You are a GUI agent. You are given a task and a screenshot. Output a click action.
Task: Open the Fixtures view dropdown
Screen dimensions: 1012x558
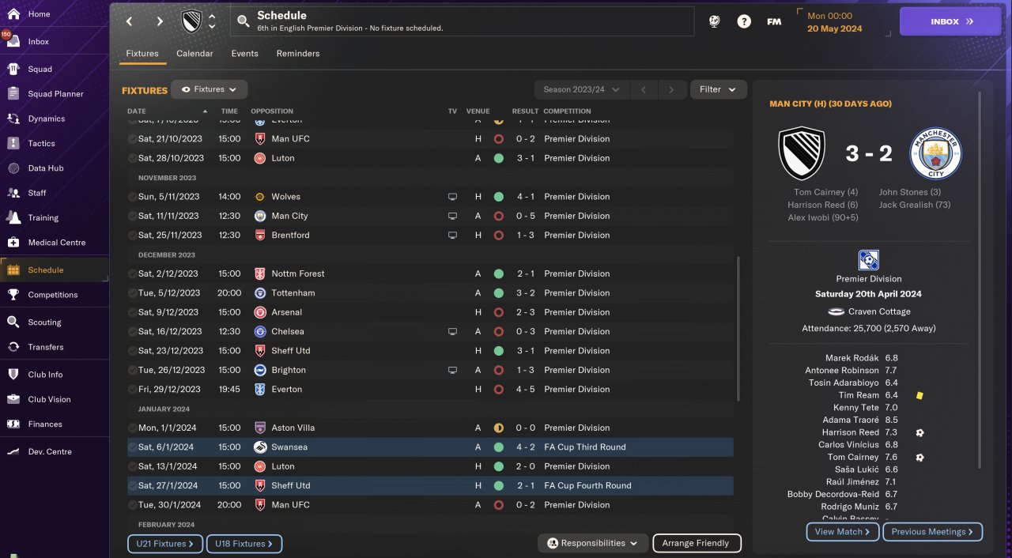click(x=210, y=90)
